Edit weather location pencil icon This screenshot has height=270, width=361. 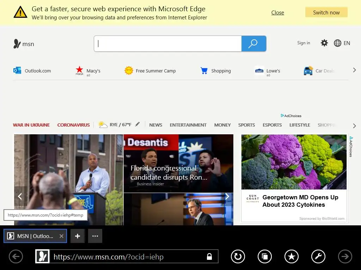(137, 124)
